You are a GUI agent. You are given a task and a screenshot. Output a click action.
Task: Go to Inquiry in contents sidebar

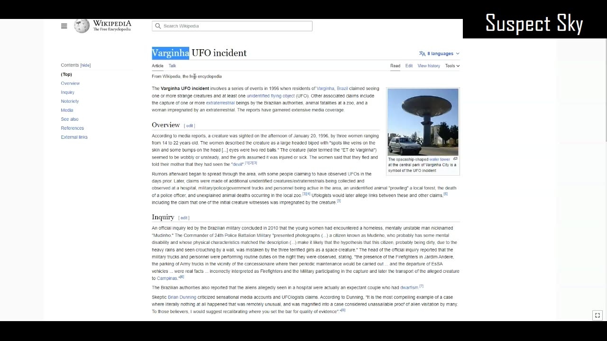[x=67, y=92]
